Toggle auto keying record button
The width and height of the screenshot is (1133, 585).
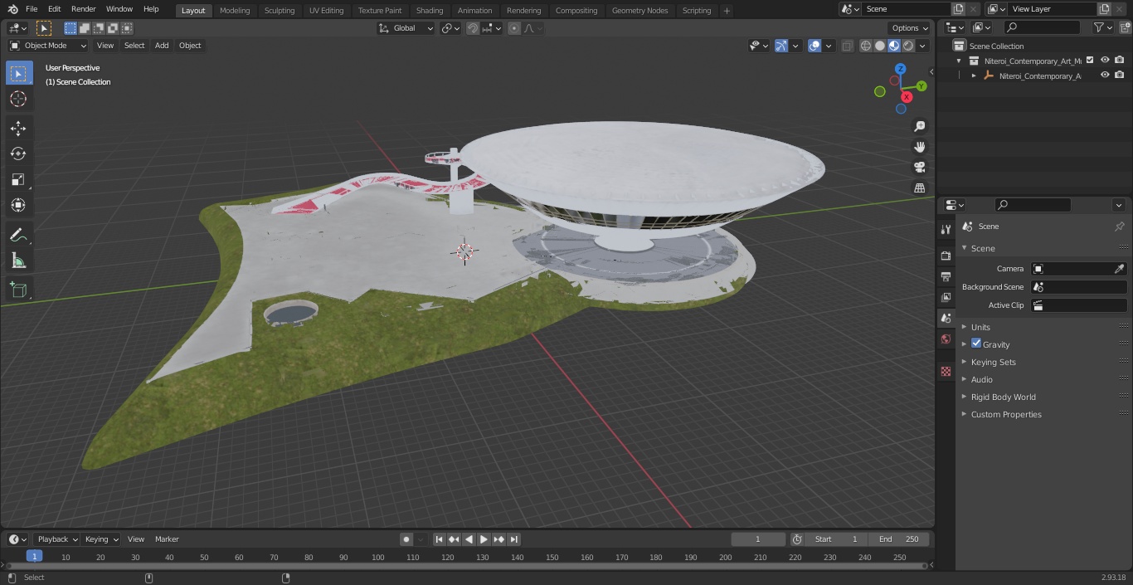click(x=406, y=539)
